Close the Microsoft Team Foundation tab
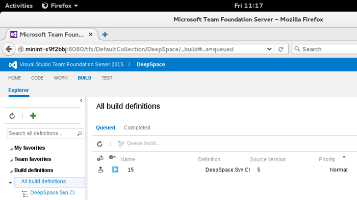This screenshot has height=200, width=357. pos(90,35)
